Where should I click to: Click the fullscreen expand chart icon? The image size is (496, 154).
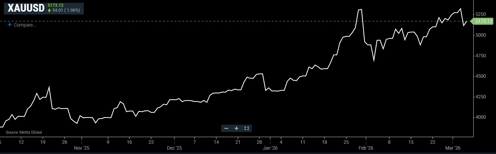246,128
